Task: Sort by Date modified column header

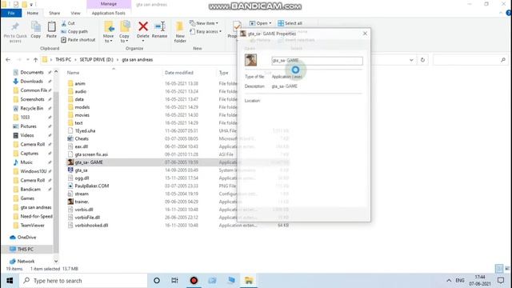Action: click(179, 73)
